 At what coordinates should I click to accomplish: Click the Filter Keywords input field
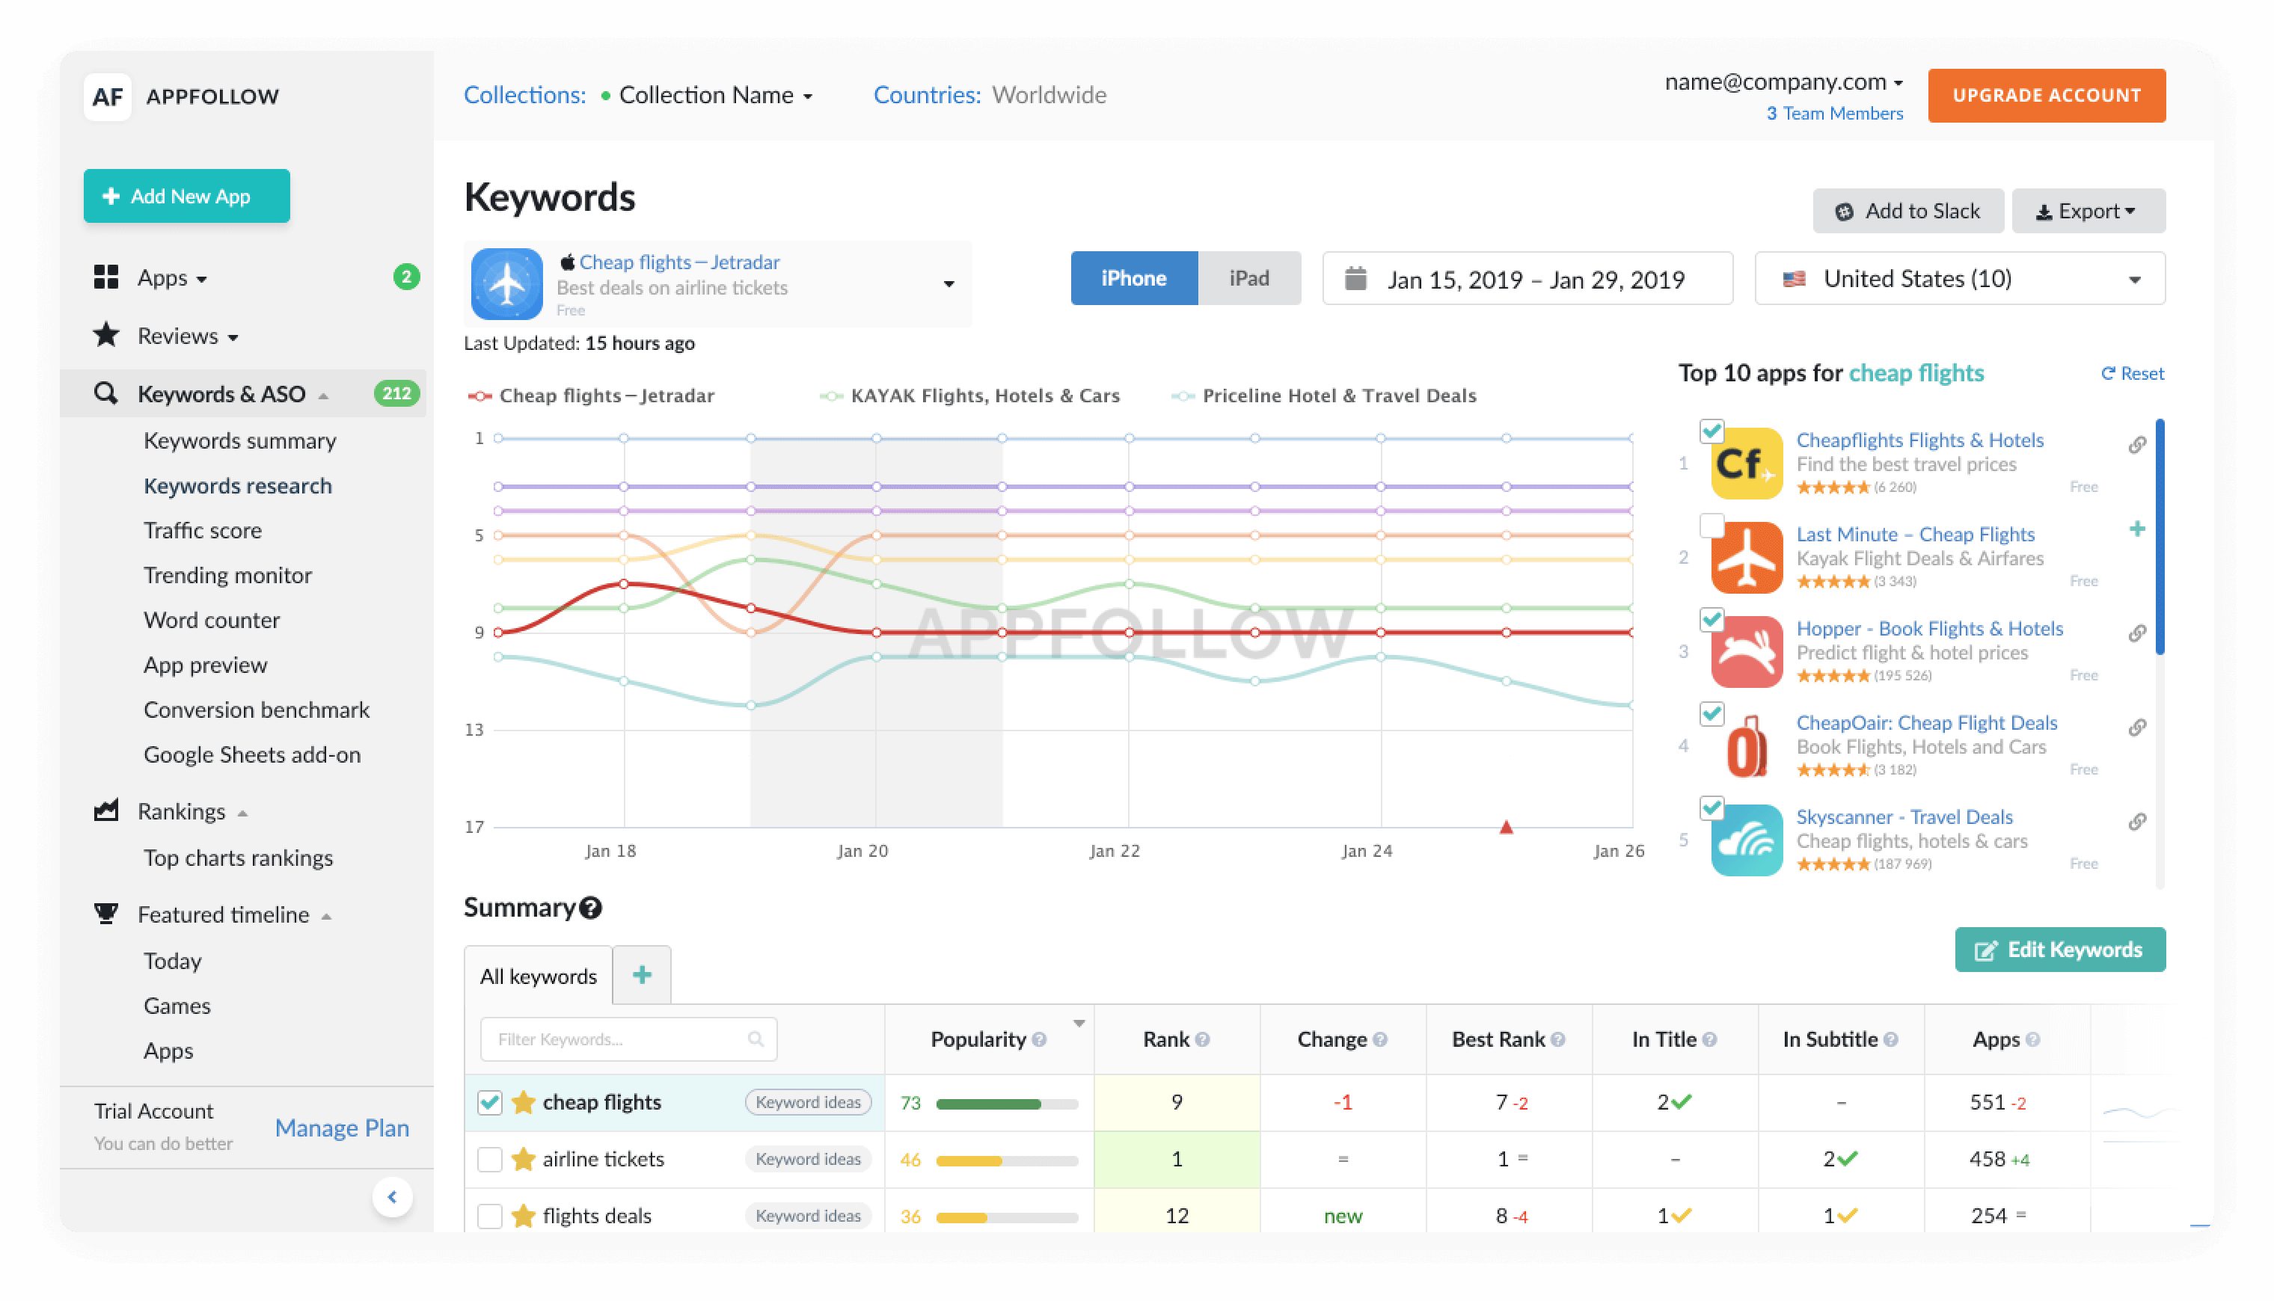coord(628,1039)
